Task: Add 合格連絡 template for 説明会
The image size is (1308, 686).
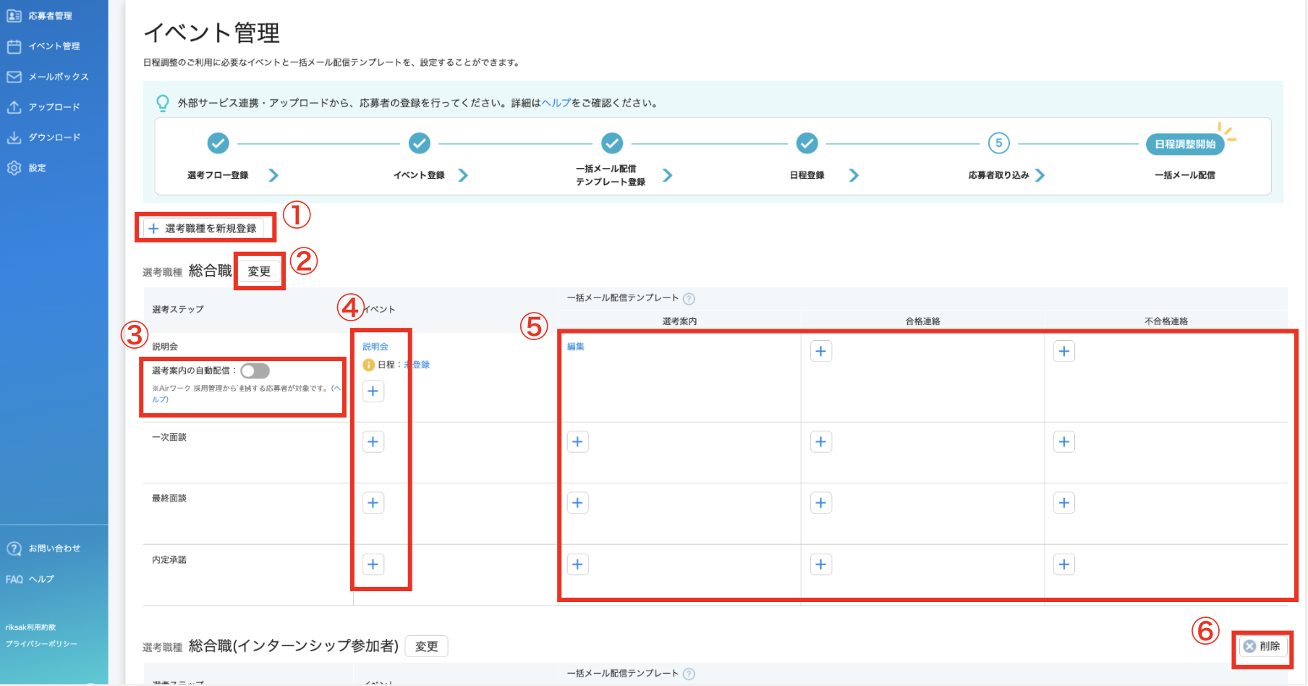Action: (x=821, y=352)
